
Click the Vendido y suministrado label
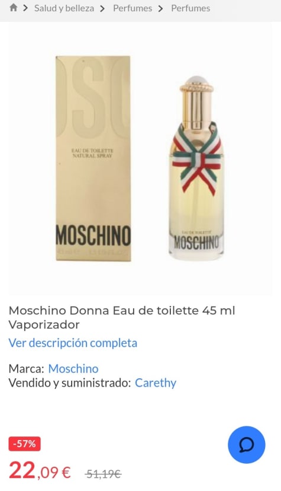69,382
